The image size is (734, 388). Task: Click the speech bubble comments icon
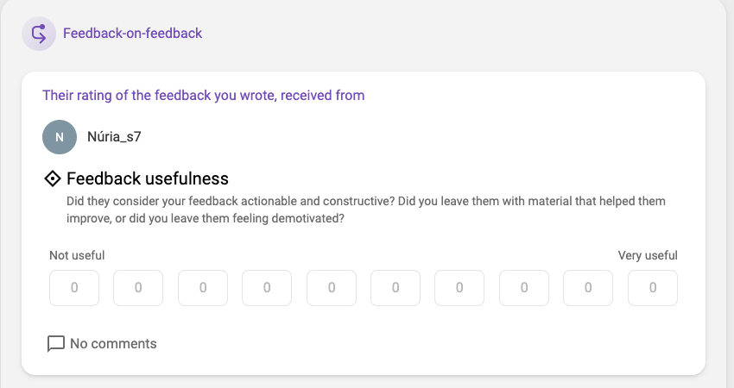56,343
